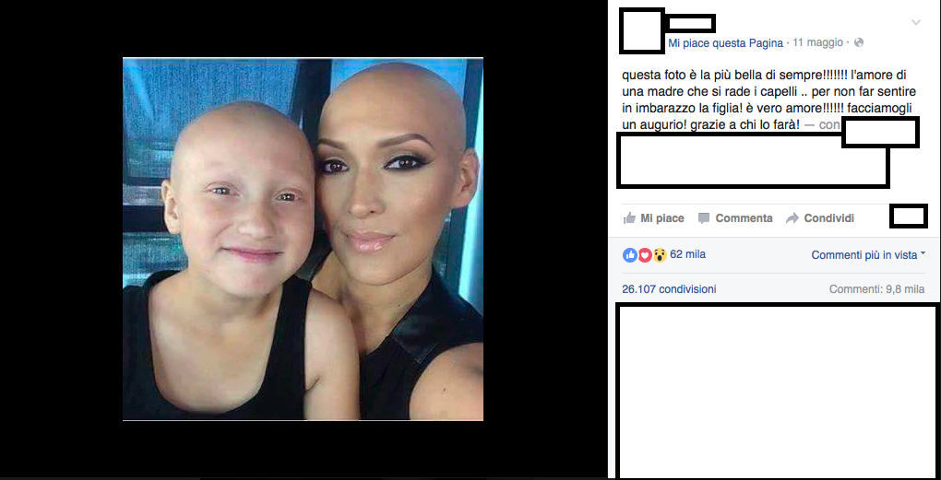The height and width of the screenshot is (480, 941).
Task: Click the globe privacy icon
Action: pos(858,42)
